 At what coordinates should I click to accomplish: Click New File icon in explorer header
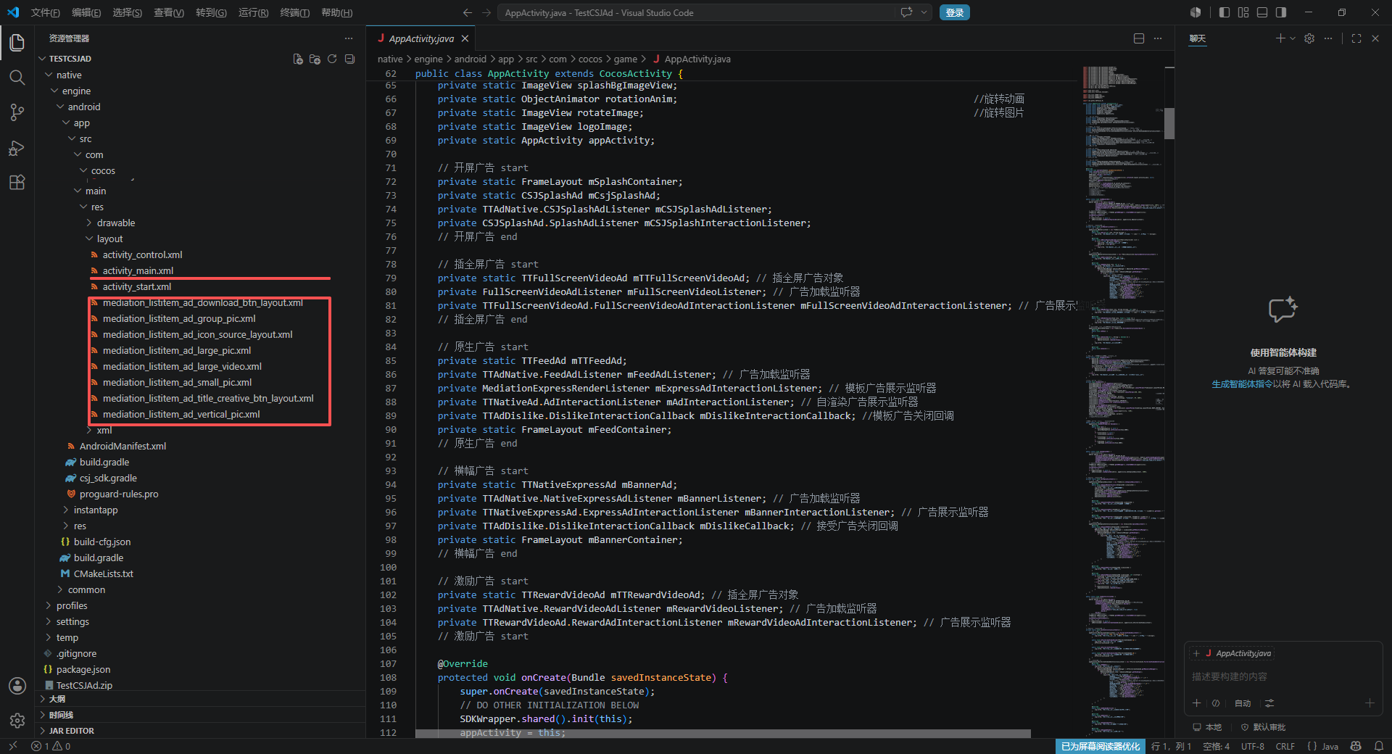click(x=298, y=59)
